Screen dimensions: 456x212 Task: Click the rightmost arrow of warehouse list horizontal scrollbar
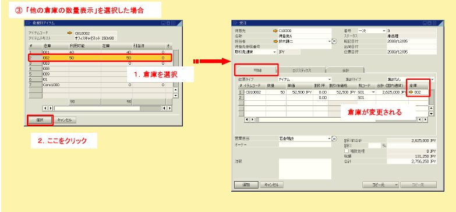point(169,108)
